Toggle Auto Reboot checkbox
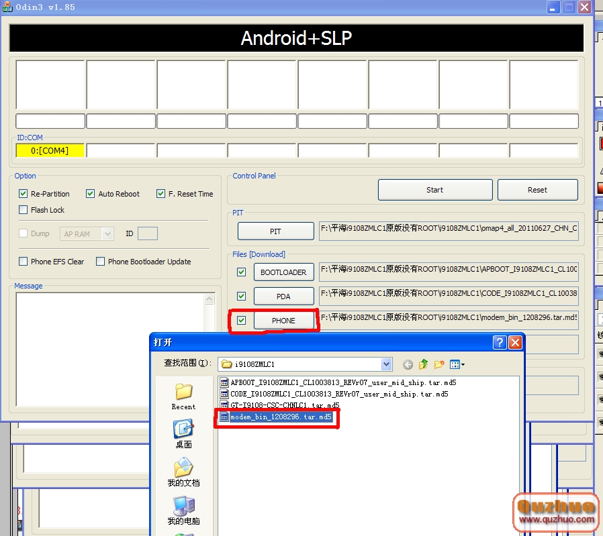 tap(91, 194)
